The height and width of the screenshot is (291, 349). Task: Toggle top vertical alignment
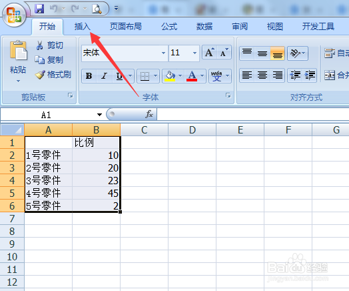click(x=247, y=53)
